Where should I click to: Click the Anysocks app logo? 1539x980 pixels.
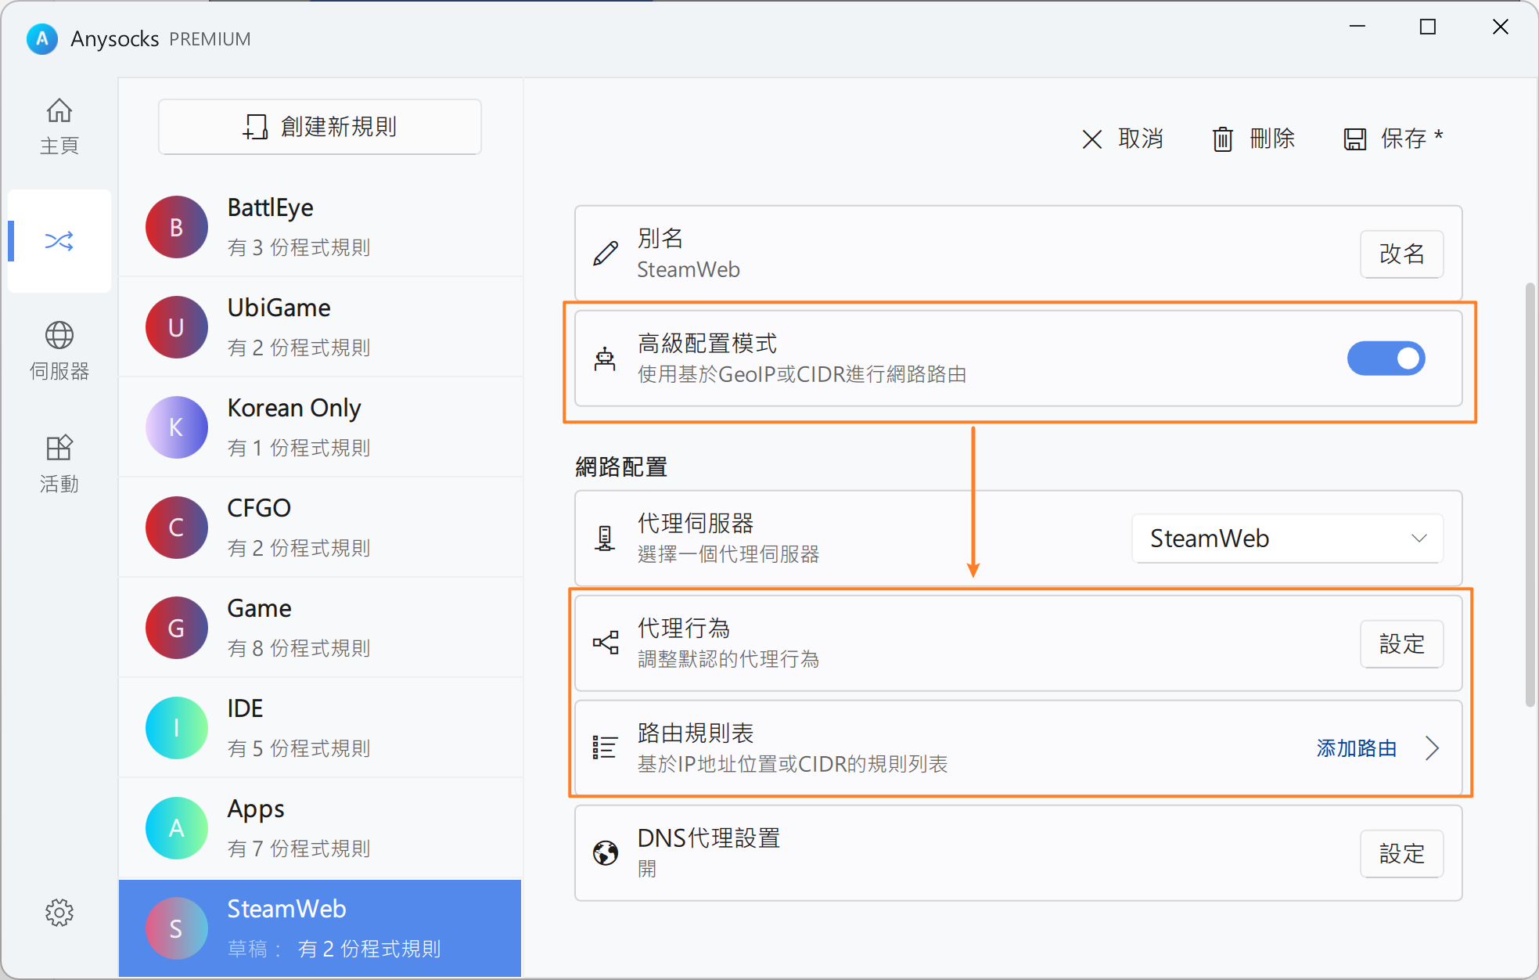[x=42, y=38]
